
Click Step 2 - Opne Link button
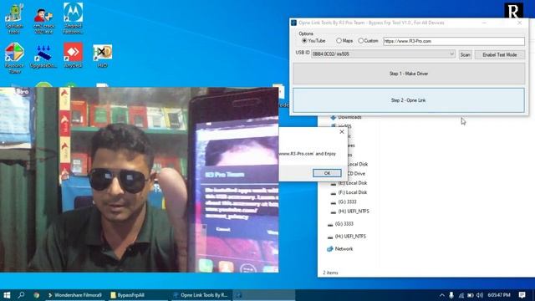coord(409,100)
